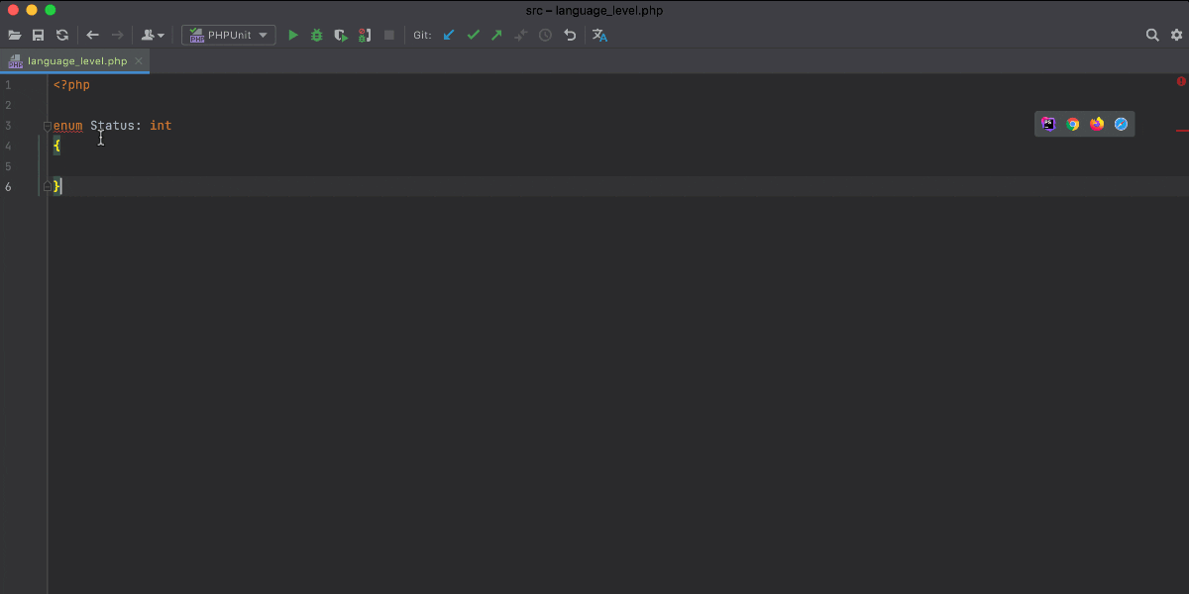This screenshot has width=1189, height=594.
Task: Click the Search Everywhere magnifier icon
Action: pos(1152,35)
